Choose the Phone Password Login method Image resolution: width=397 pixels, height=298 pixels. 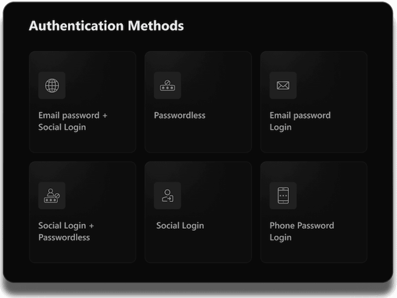coord(313,212)
